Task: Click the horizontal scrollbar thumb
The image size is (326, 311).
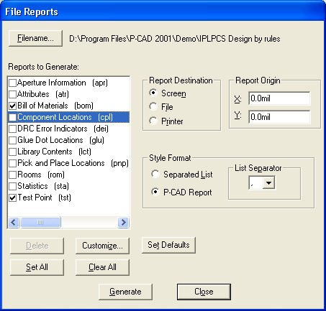Action: click(x=40, y=223)
